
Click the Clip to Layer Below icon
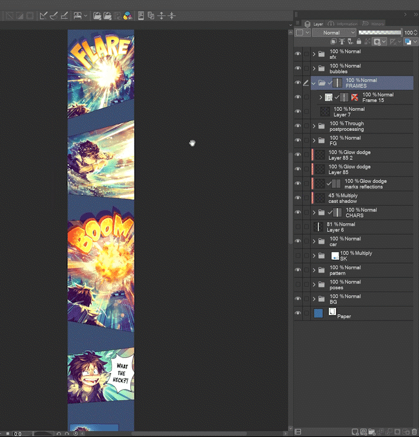(334, 42)
